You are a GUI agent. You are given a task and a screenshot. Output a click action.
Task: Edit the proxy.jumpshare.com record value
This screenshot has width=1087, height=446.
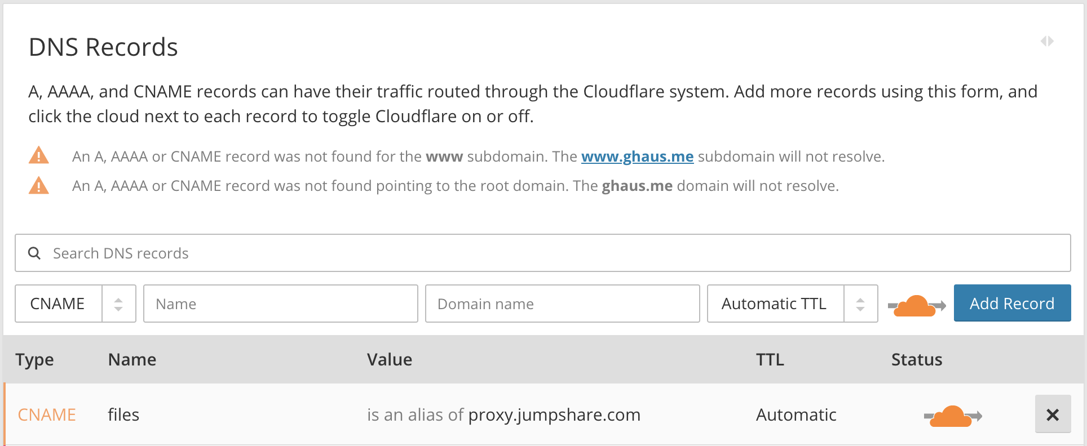click(554, 415)
